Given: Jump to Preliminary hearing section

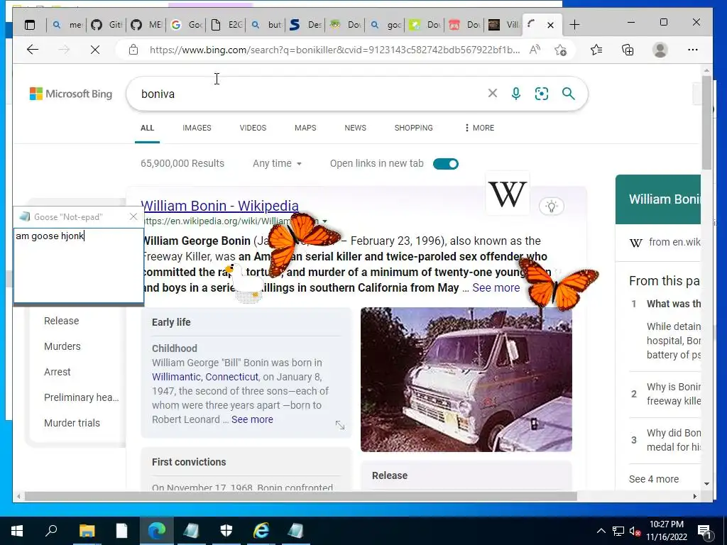Looking at the screenshot, I should pyautogui.click(x=81, y=397).
